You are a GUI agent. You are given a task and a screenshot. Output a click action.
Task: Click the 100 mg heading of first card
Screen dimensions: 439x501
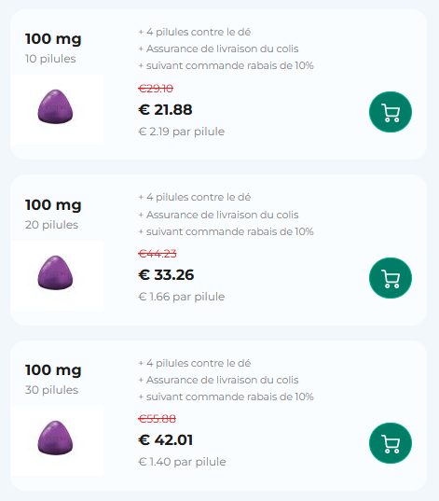coord(53,39)
